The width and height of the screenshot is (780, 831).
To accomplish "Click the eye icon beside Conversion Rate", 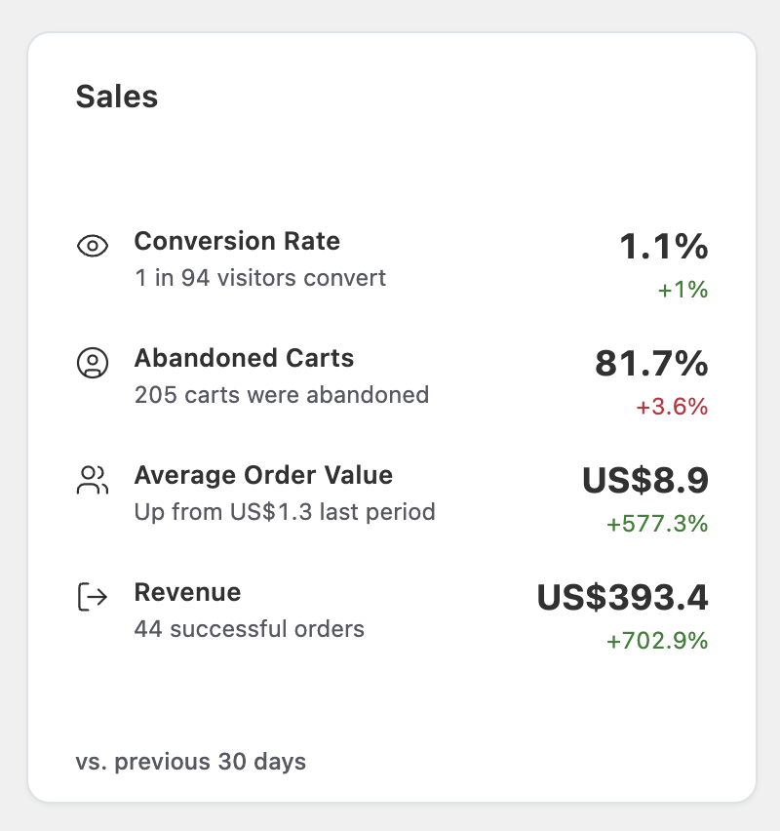I will 92,246.
